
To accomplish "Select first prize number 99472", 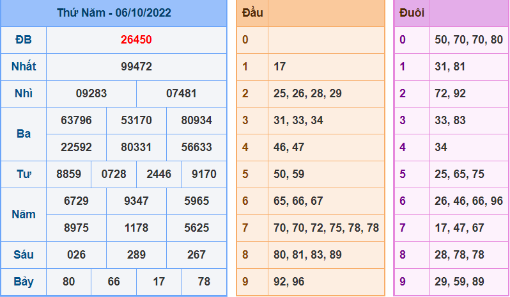I will click(x=136, y=67).
